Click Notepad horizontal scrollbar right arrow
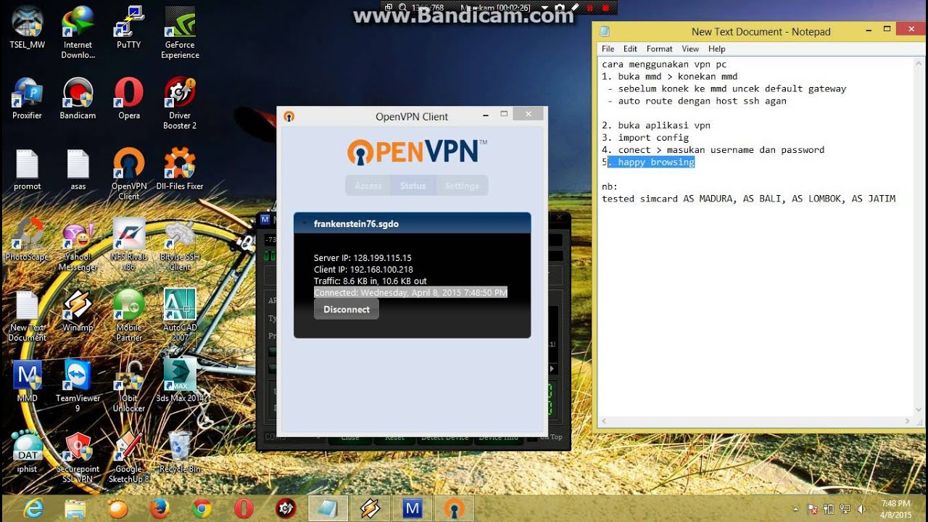Screen dimensions: 928x522 (907, 421)
